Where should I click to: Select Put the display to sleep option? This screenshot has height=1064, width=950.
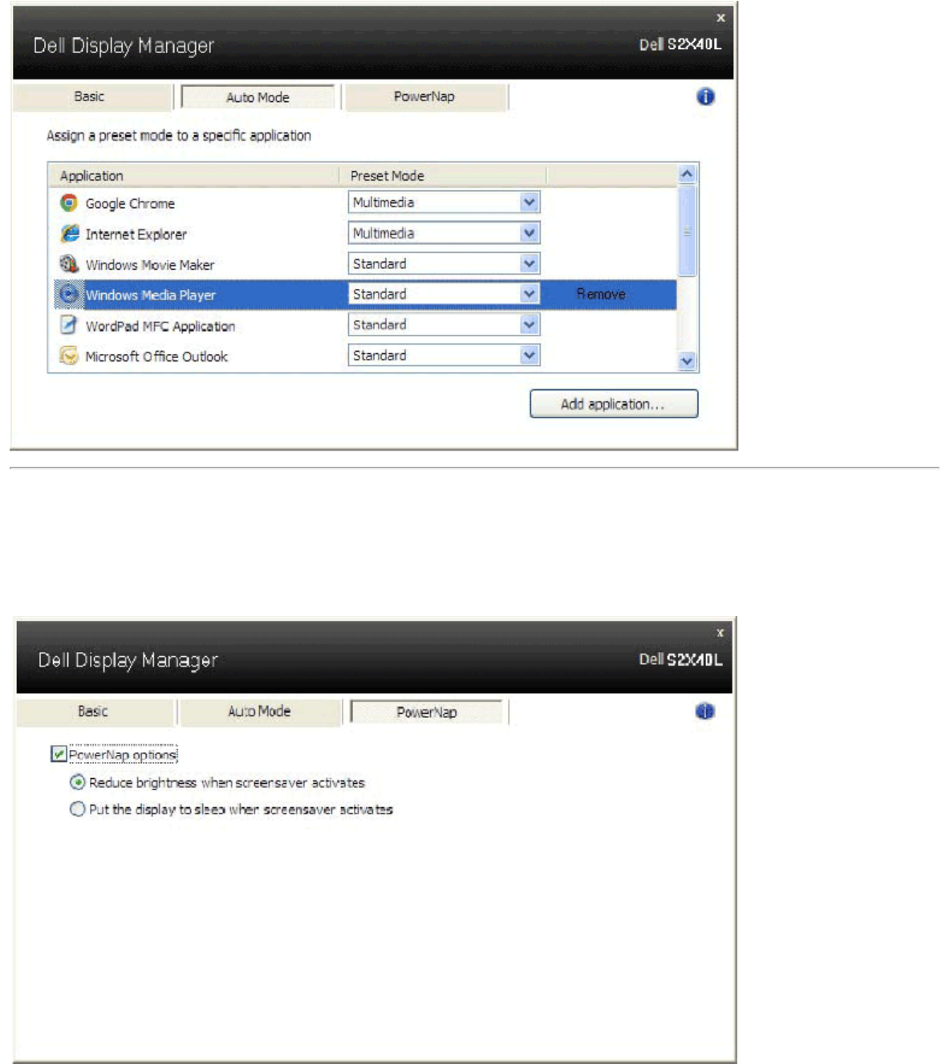coord(77,809)
